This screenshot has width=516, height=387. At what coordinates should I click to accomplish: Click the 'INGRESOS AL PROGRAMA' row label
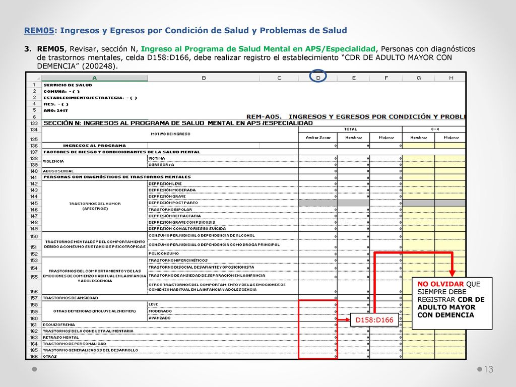(x=94, y=146)
